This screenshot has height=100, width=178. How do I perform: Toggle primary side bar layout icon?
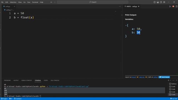(x=155, y=2)
